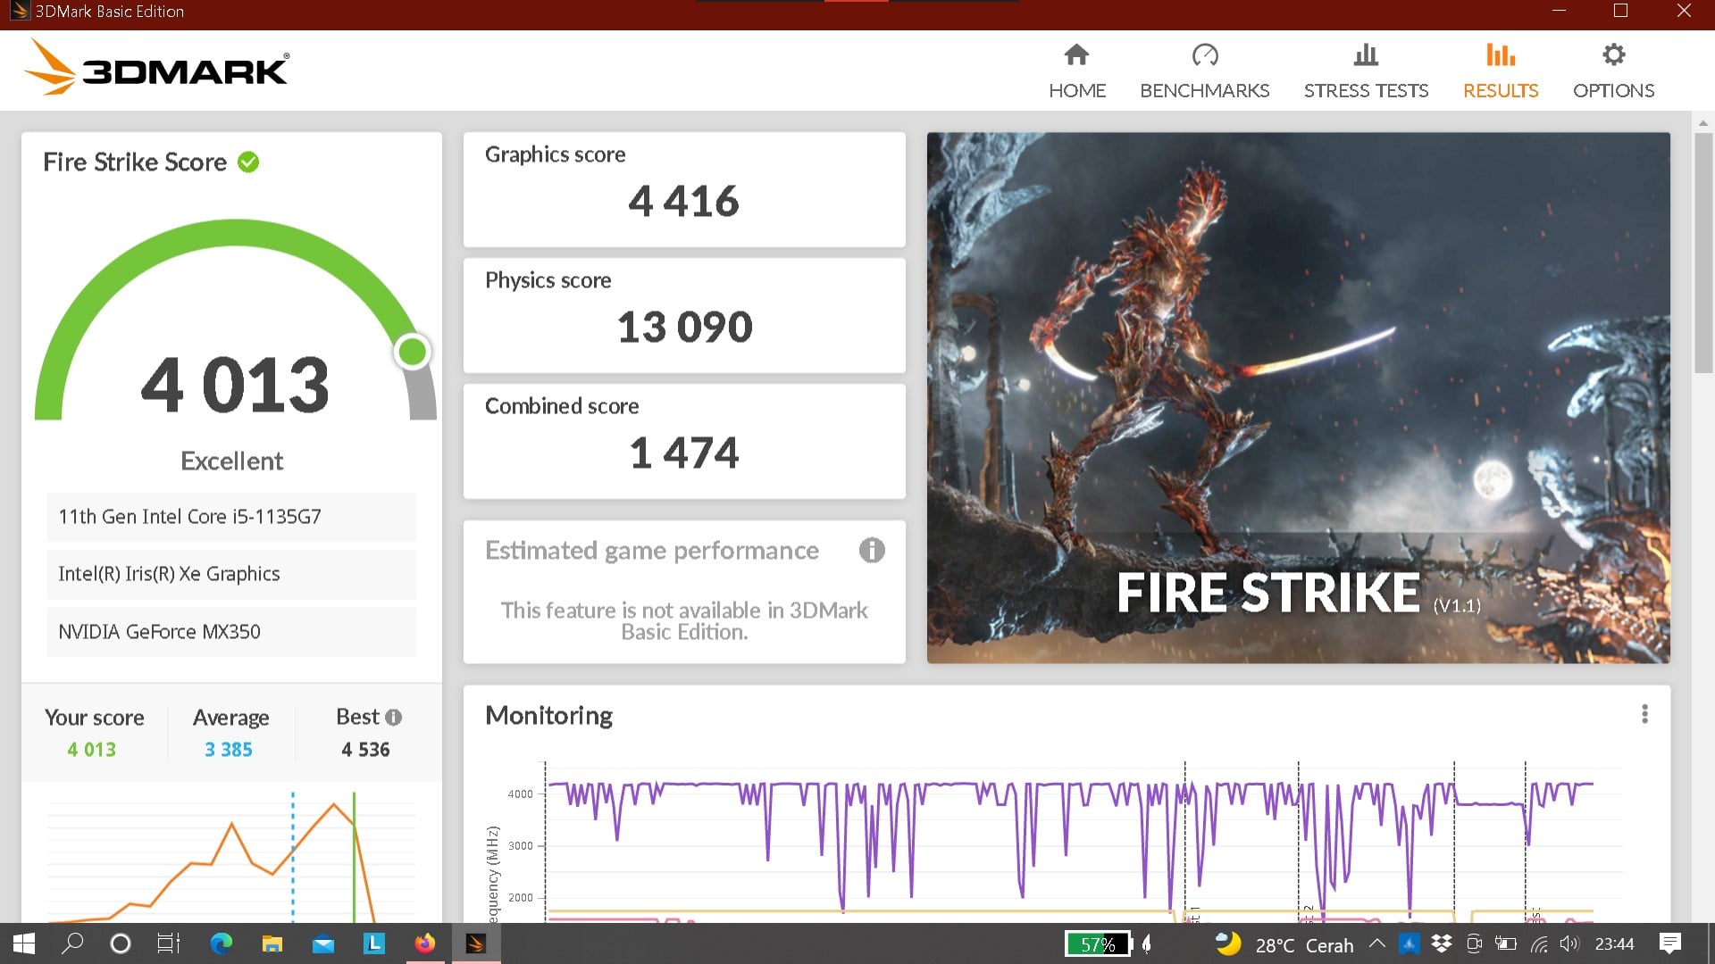The height and width of the screenshot is (964, 1715).
Task: Open the Monitoring options menu
Action: coord(1644,714)
